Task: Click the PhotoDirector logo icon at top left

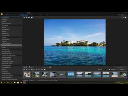Action: [x=2, y=14]
